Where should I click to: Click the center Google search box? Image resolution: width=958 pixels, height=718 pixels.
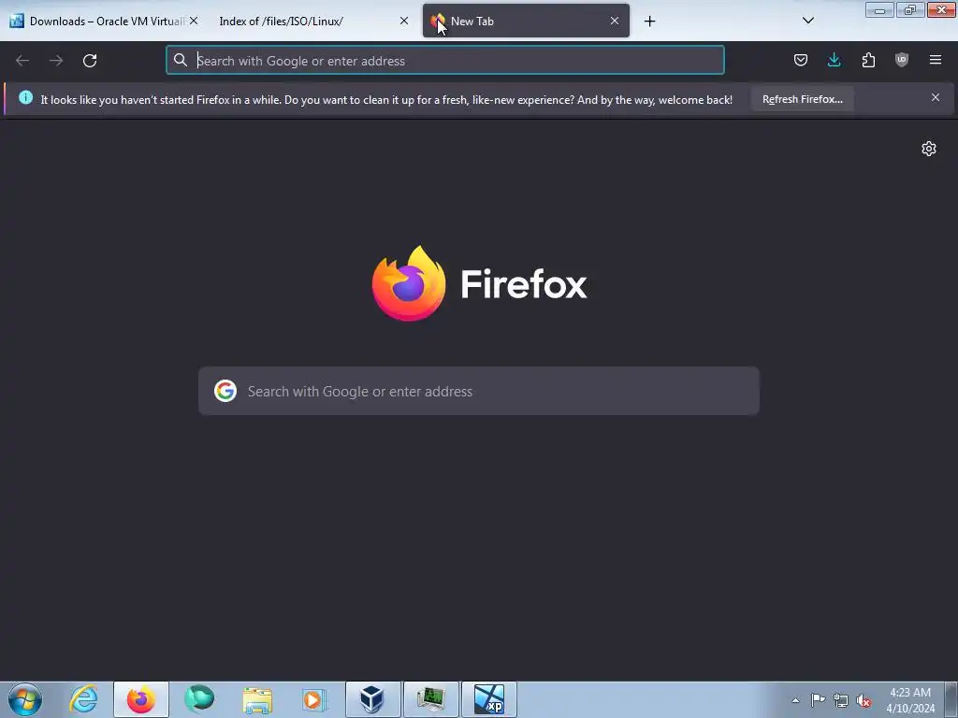[478, 391]
